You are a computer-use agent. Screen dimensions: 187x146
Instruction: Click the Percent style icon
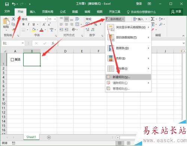(x=95, y=24)
